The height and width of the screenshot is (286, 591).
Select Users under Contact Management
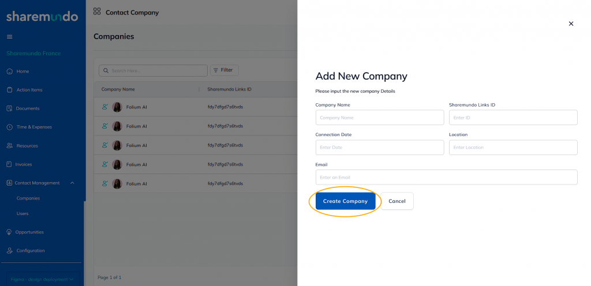23,213
